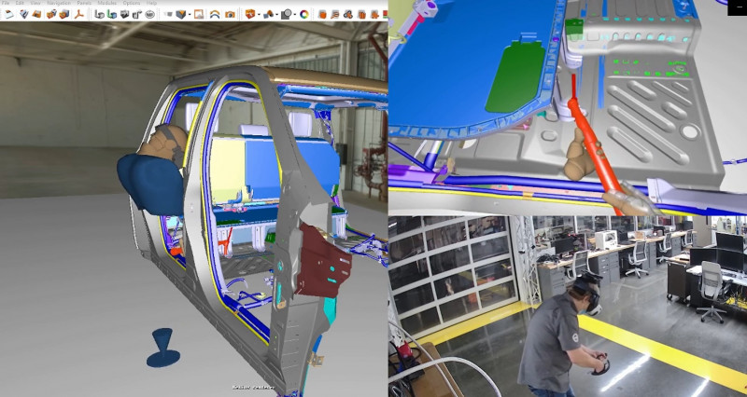The image size is (747, 397).
Task: Expand dropdown arrow beside shapes primitives icon
Action: coord(278,14)
